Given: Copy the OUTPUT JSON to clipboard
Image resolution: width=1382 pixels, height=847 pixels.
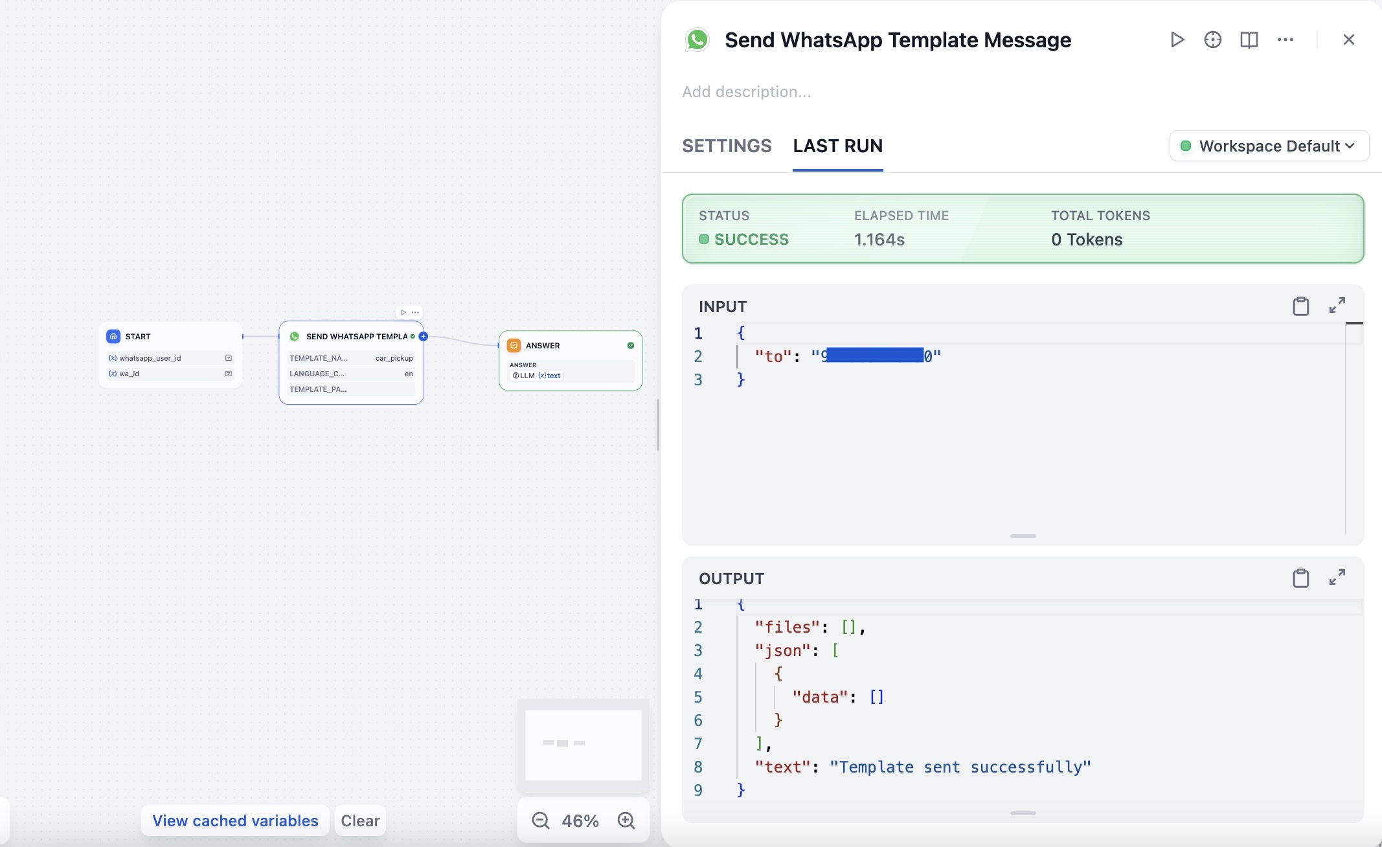Looking at the screenshot, I should pos(1300,578).
